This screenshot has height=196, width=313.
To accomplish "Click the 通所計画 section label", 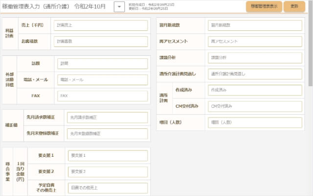I will click(163, 98).
